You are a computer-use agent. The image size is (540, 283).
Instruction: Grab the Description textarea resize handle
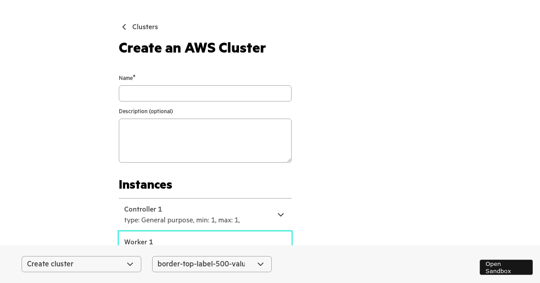pyautogui.click(x=289, y=160)
